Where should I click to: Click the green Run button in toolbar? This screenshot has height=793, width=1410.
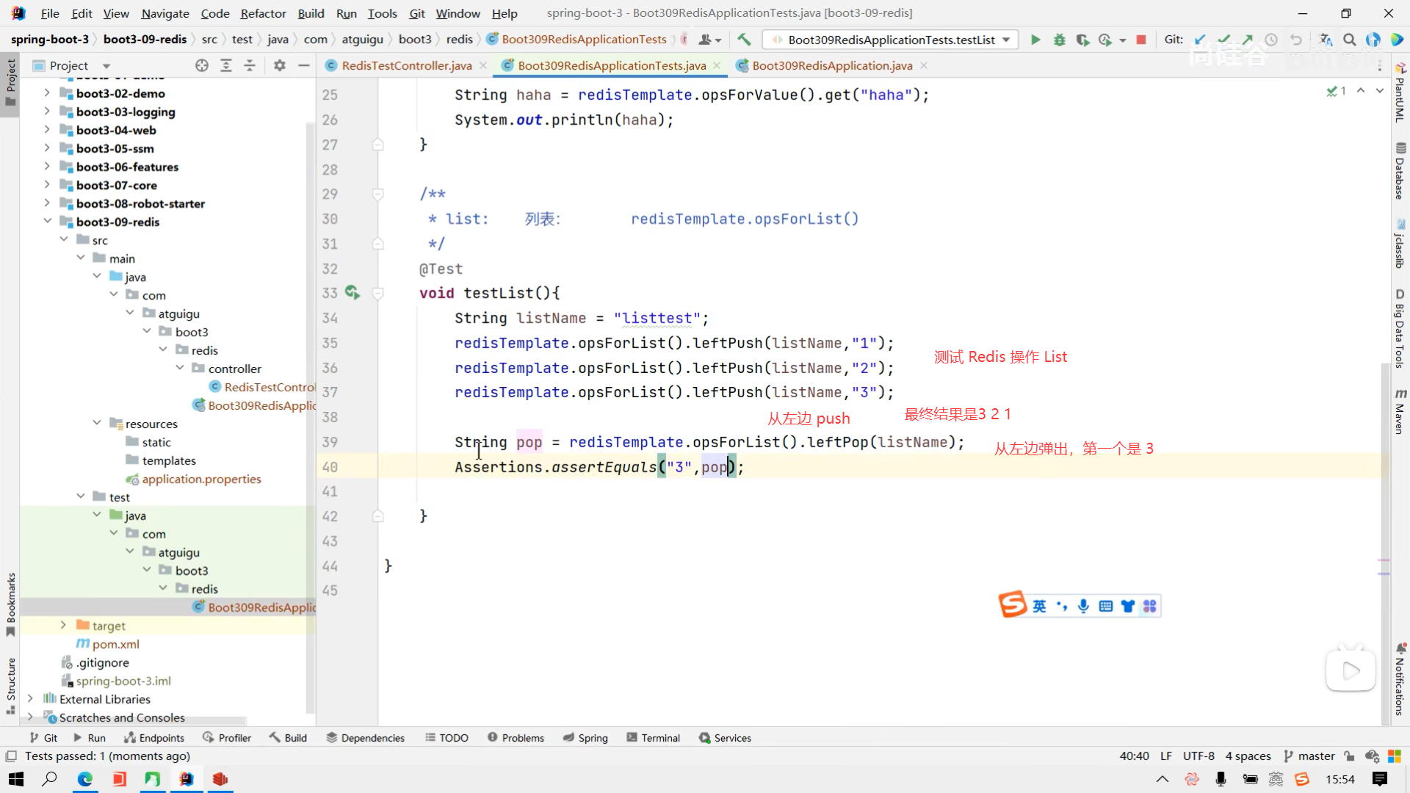point(1035,40)
